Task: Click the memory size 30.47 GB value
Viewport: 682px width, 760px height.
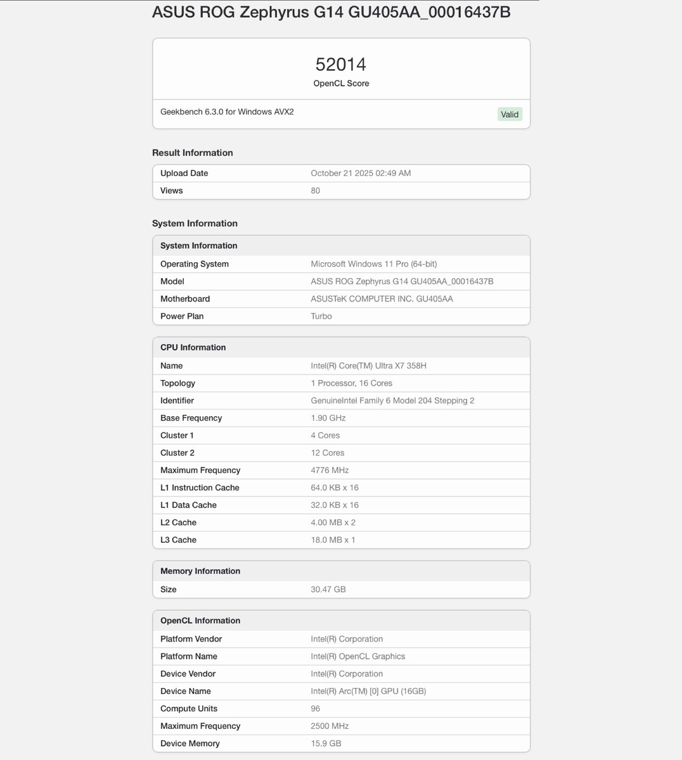Action: 328,590
